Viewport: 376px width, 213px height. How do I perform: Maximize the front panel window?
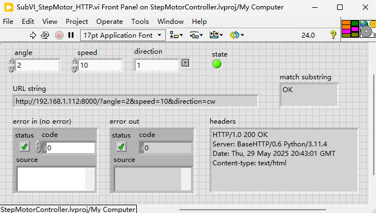(x=340, y=7)
